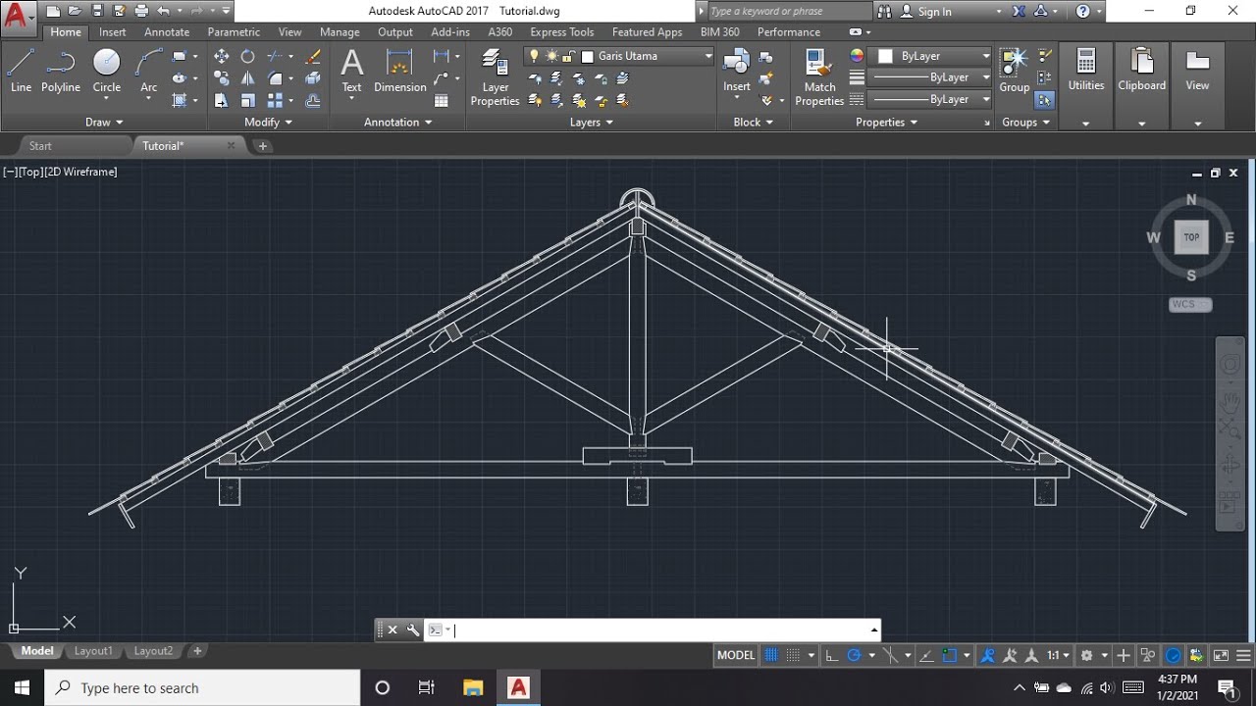
Task: Open the customize command line wrench icon
Action: click(x=412, y=630)
